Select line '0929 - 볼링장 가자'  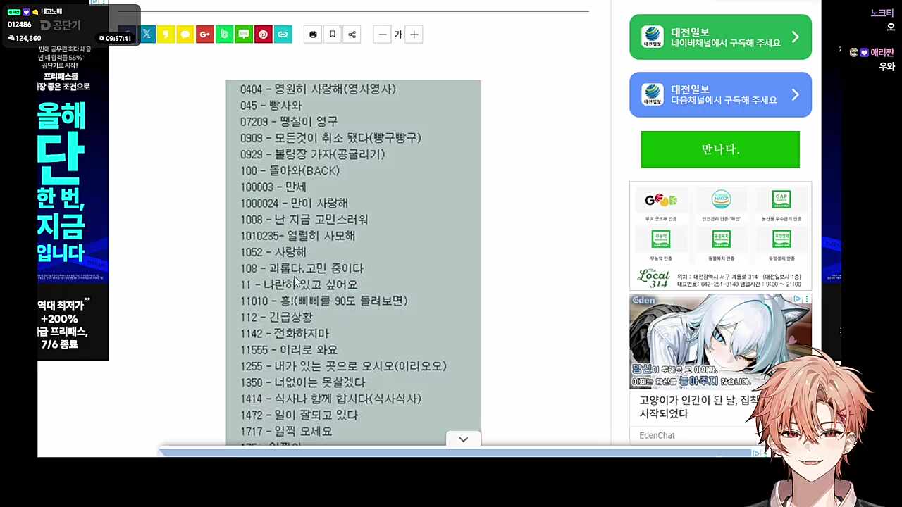pos(312,154)
